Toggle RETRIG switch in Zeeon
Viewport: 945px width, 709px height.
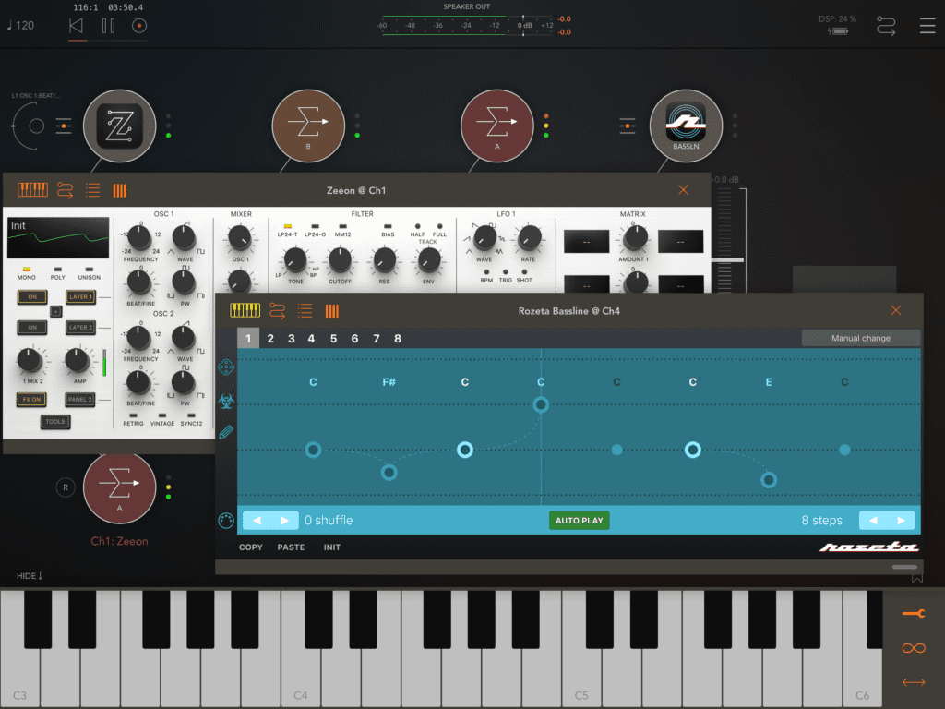tap(133, 415)
